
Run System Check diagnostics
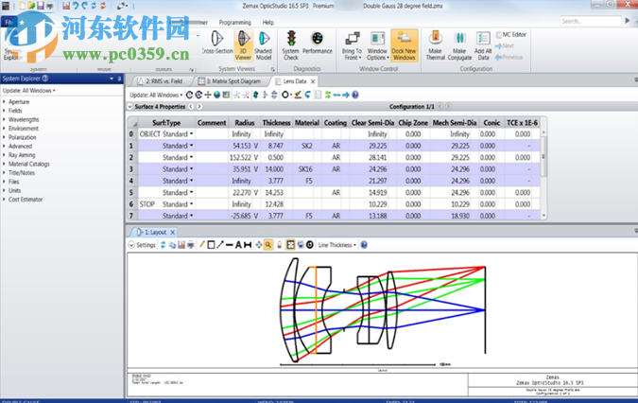(291, 45)
